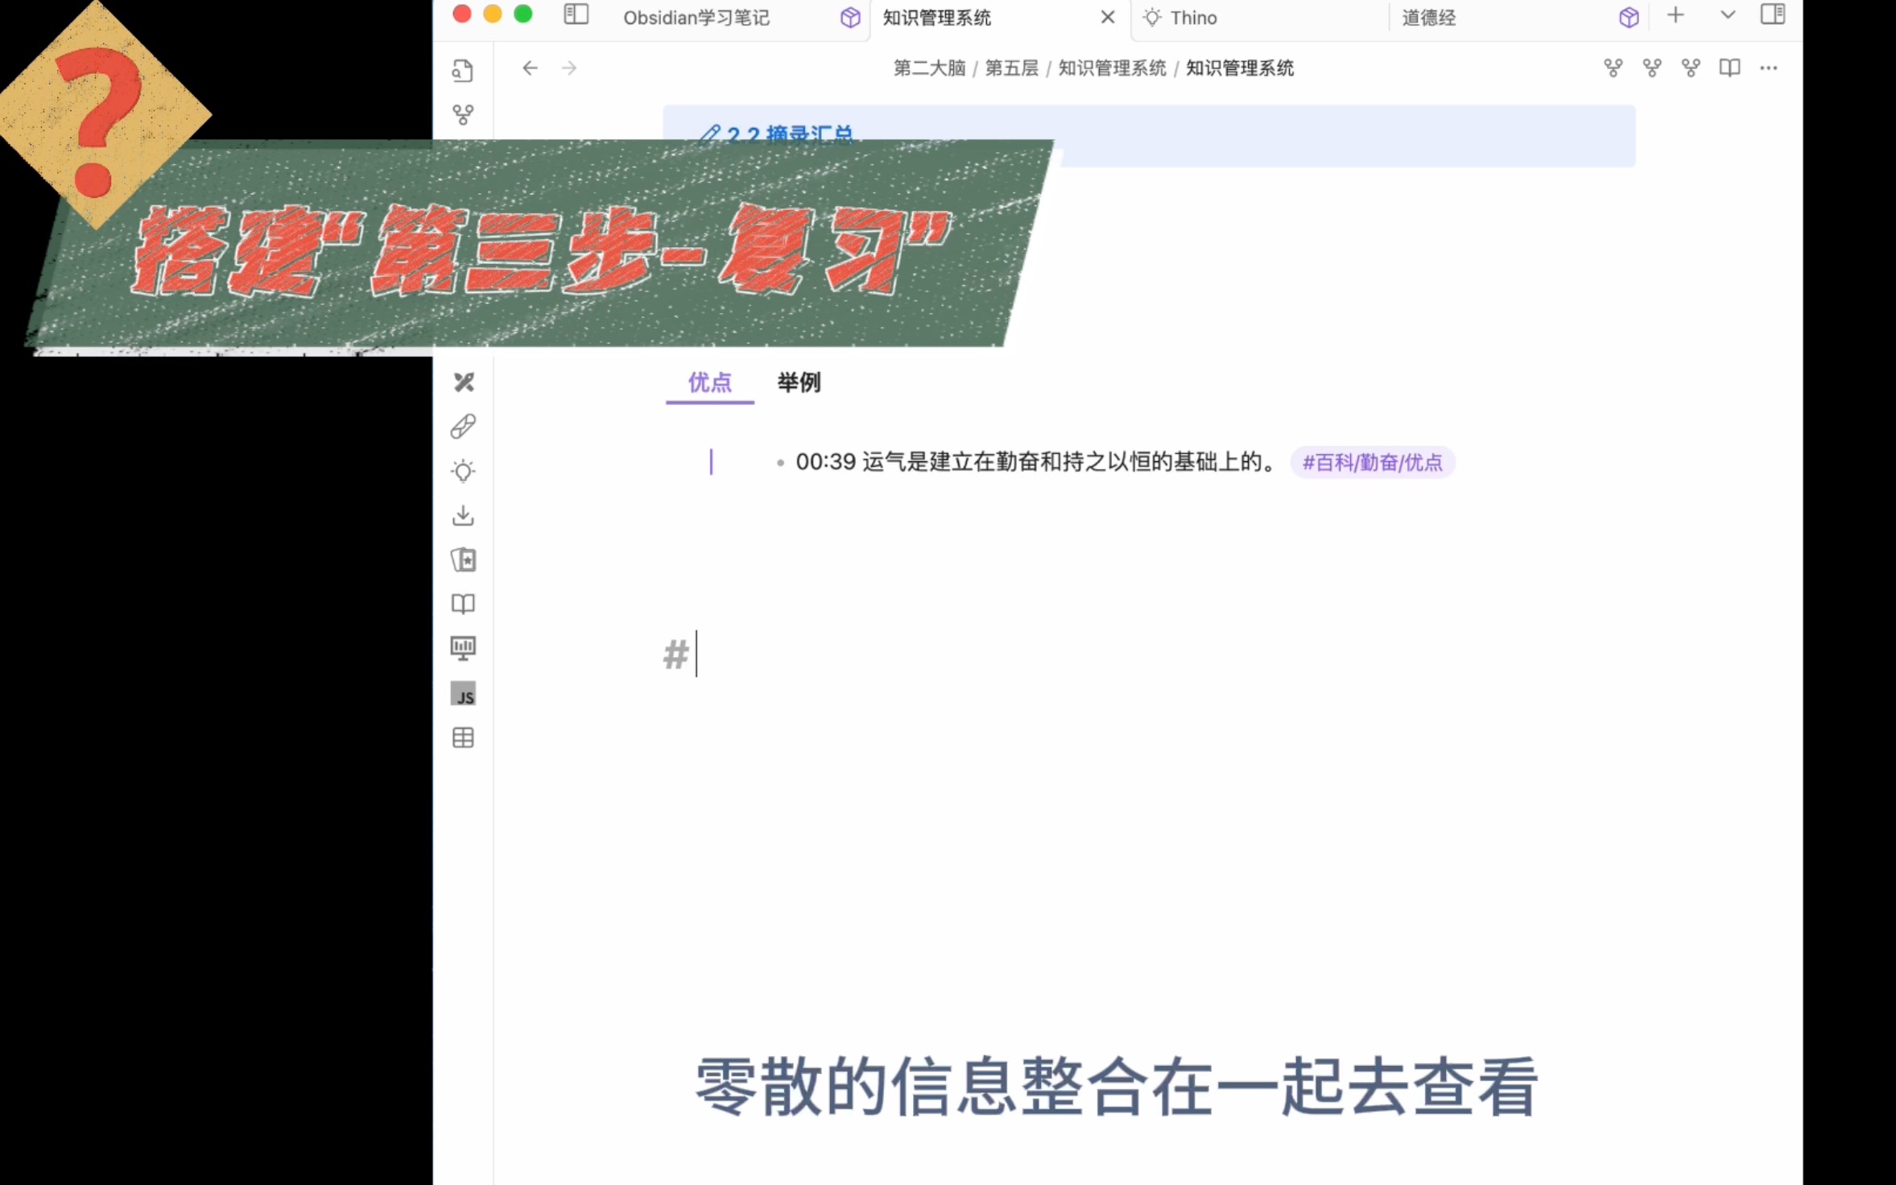This screenshot has width=1896, height=1185.
Task: Open the tab list chevron dropdown
Action: [1727, 14]
